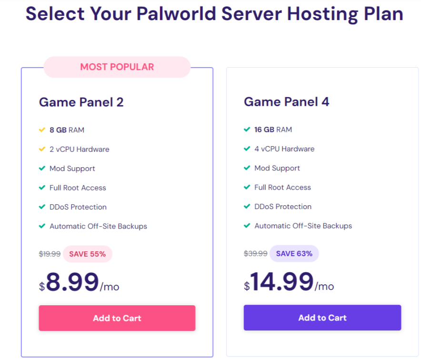Select the Game Panel 2 heading

coord(81,102)
